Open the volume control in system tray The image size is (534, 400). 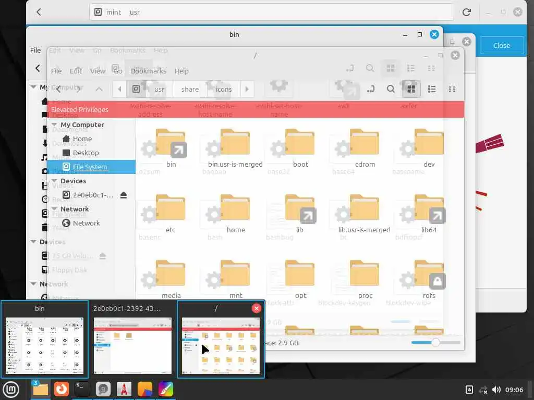point(496,390)
